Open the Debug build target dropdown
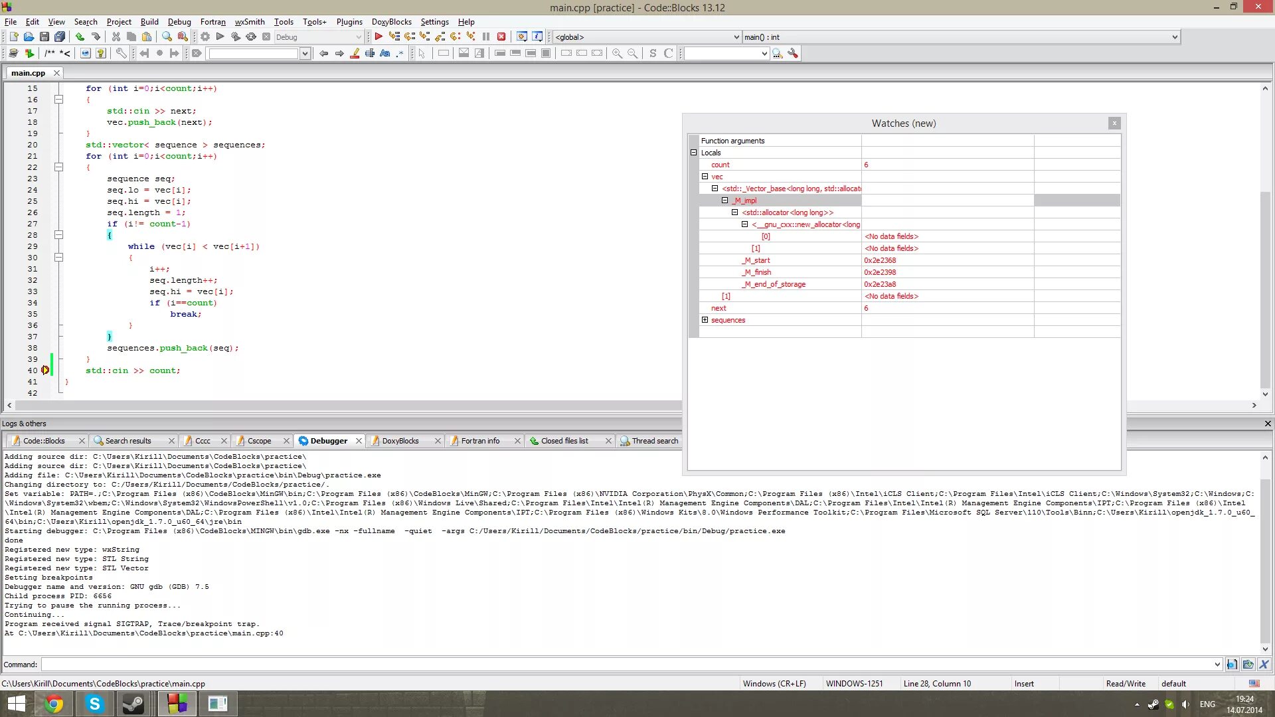 [359, 37]
